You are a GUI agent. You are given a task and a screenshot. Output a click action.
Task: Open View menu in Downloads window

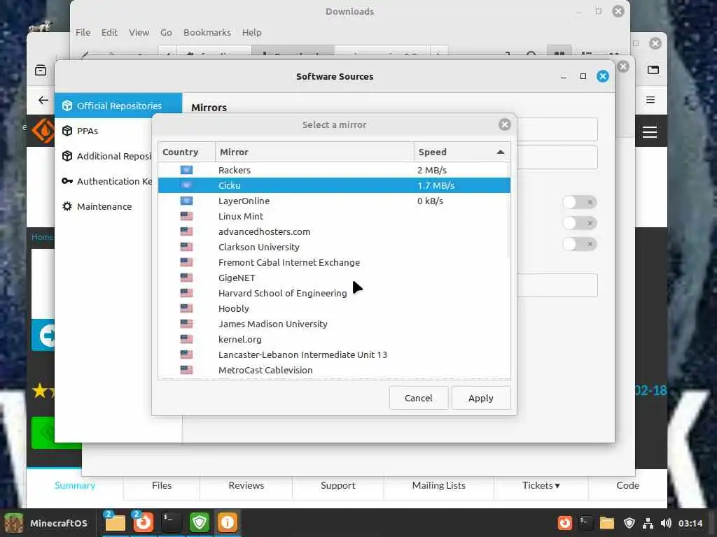coord(139,32)
